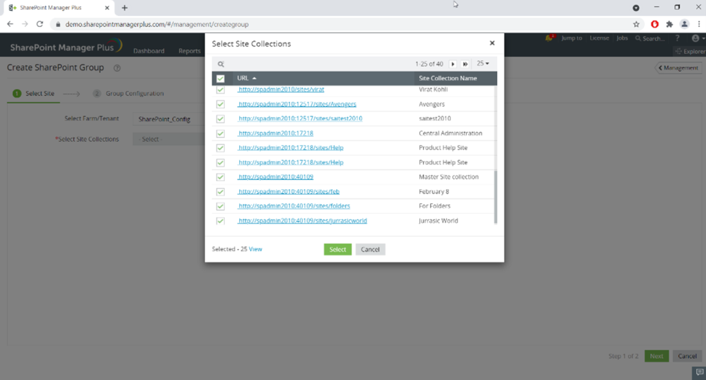
Task: Open the help question mark in header
Action: tap(677, 39)
